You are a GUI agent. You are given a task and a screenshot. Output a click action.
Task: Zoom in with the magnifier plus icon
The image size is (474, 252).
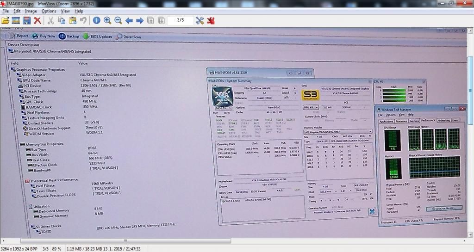click(107, 20)
